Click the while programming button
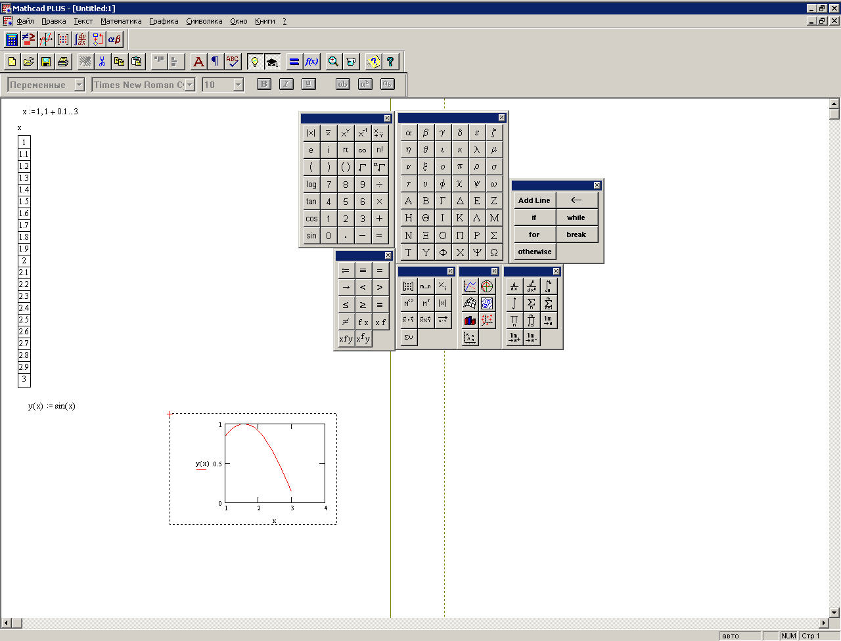841x641 pixels. (x=576, y=217)
